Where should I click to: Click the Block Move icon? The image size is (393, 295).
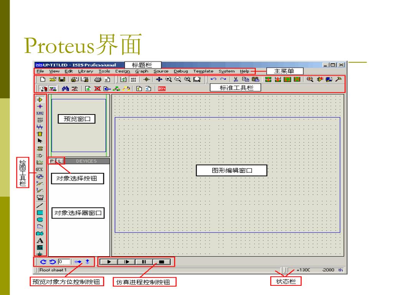[x=278, y=80]
